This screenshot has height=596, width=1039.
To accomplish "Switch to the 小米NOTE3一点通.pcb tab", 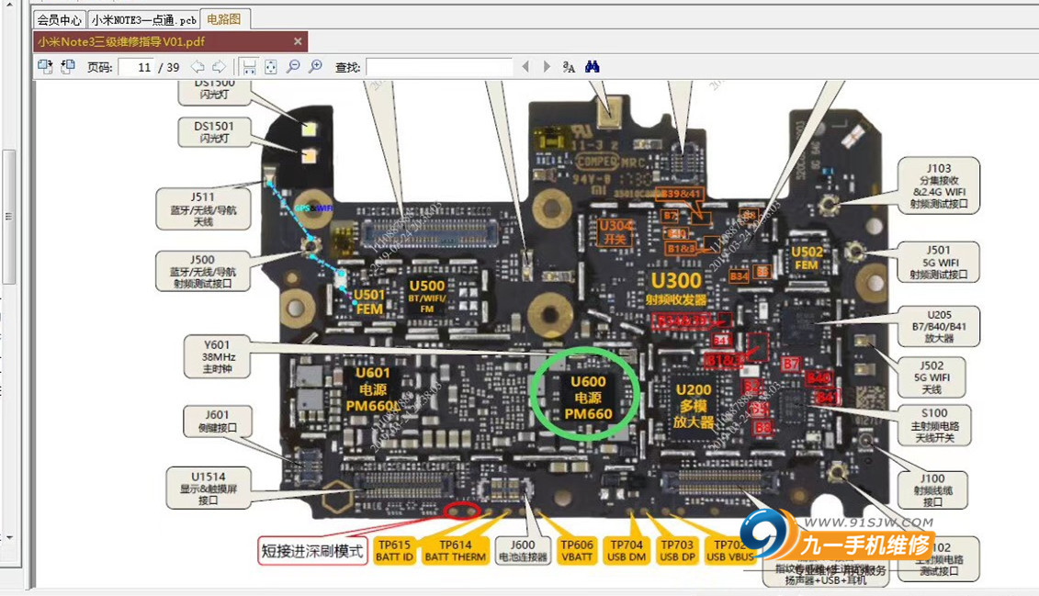I will click(x=143, y=20).
